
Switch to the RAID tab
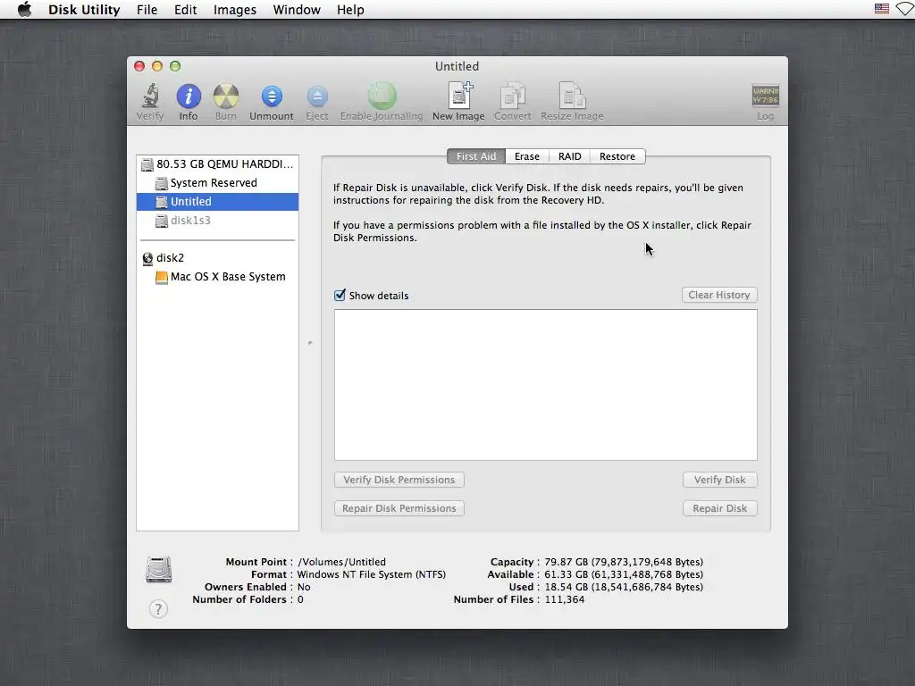click(x=569, y=156)
